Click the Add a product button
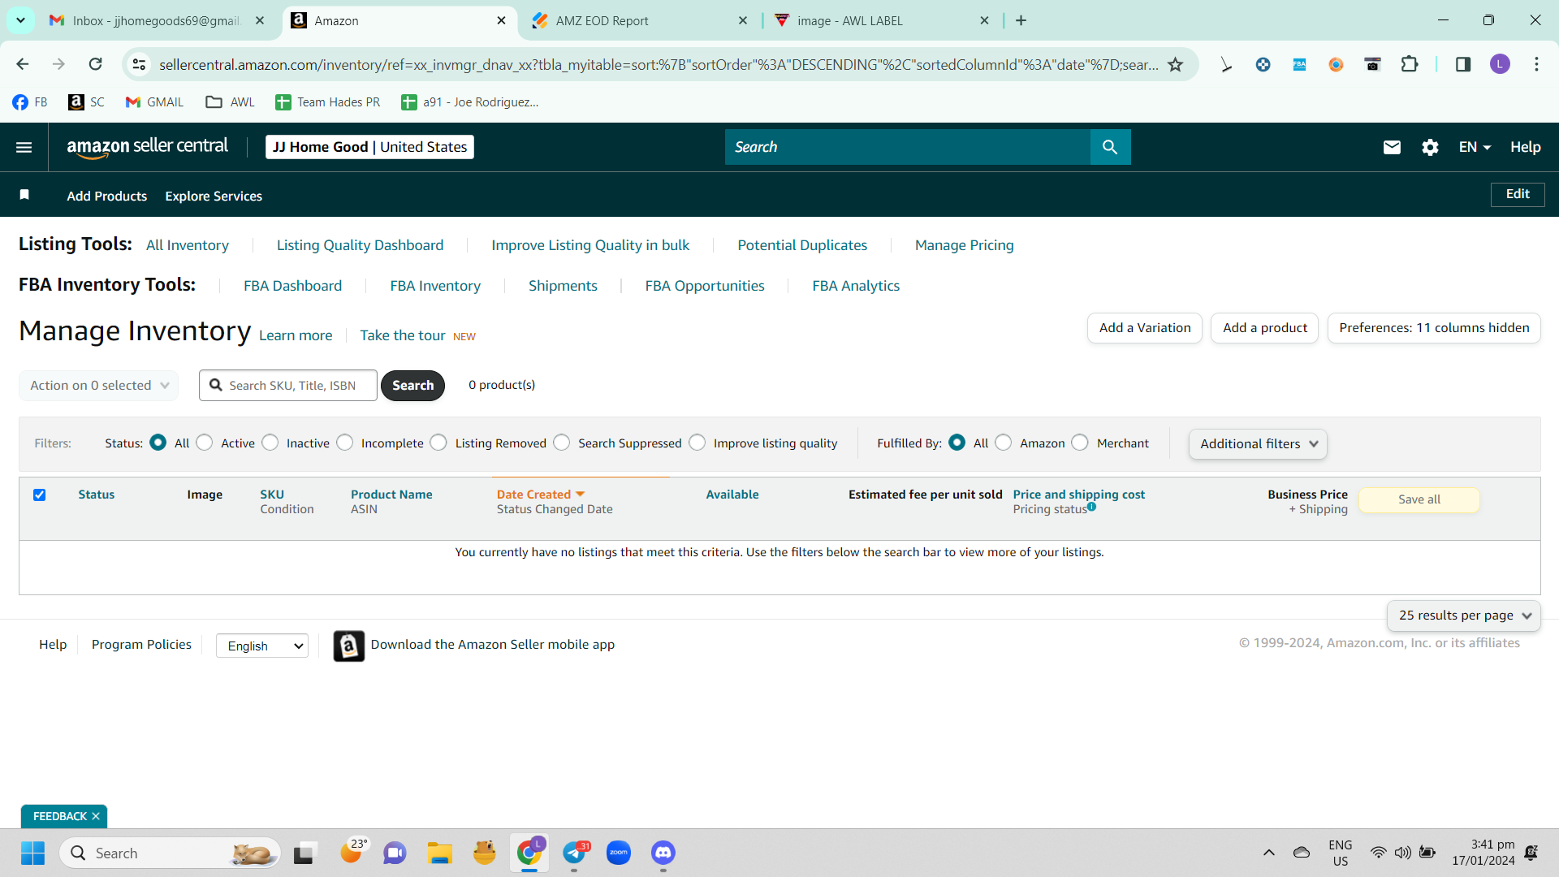This screenshot has height=877, width=1559. [x=1265, y=328]
